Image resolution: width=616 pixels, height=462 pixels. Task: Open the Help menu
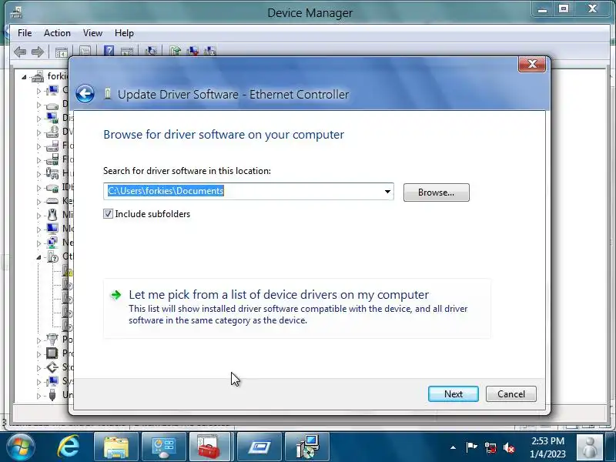coord(124,33)
